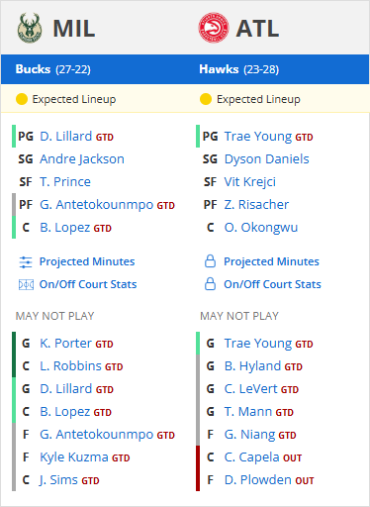The image size is (370, 507).
Task: Select Kyle Kuzma in May Not Play list
Action: point(74,457)
